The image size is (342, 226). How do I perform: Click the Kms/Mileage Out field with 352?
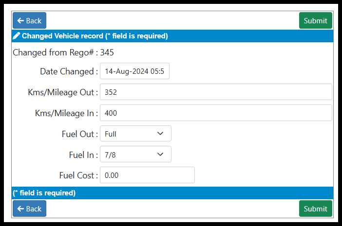216,92
